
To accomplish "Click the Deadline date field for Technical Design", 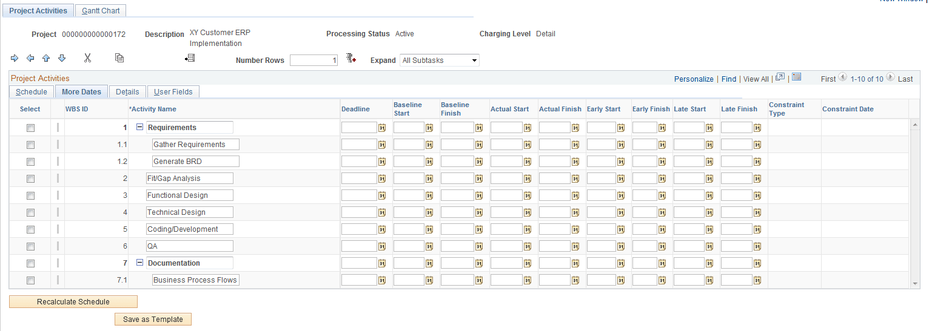I will click(x=360, y=212).
